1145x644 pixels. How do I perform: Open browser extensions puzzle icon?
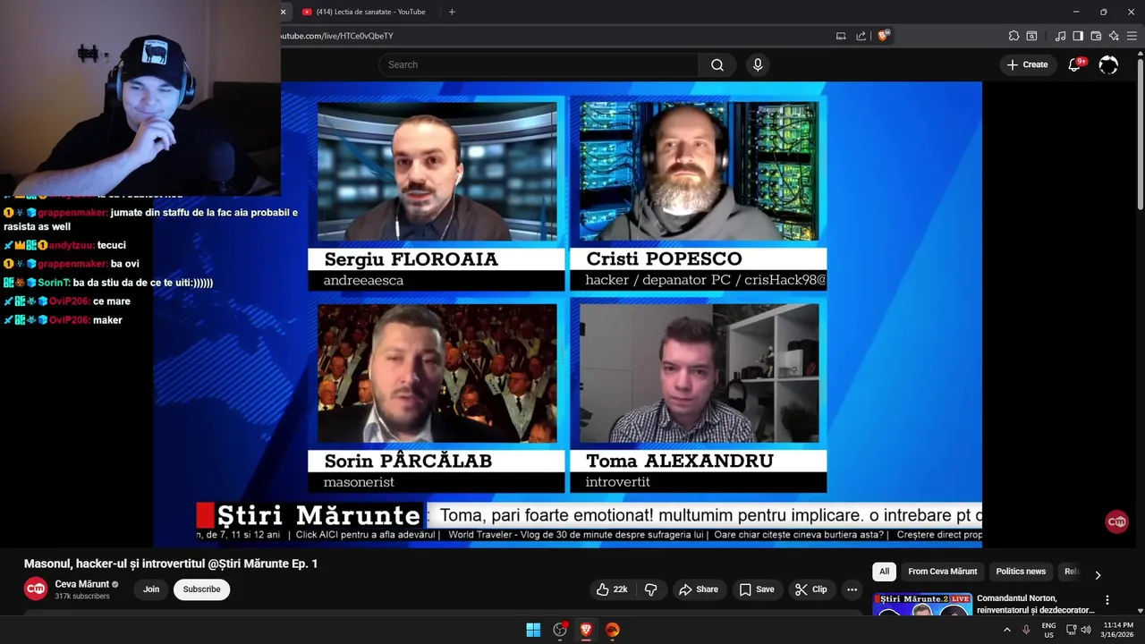point(1014,36)
